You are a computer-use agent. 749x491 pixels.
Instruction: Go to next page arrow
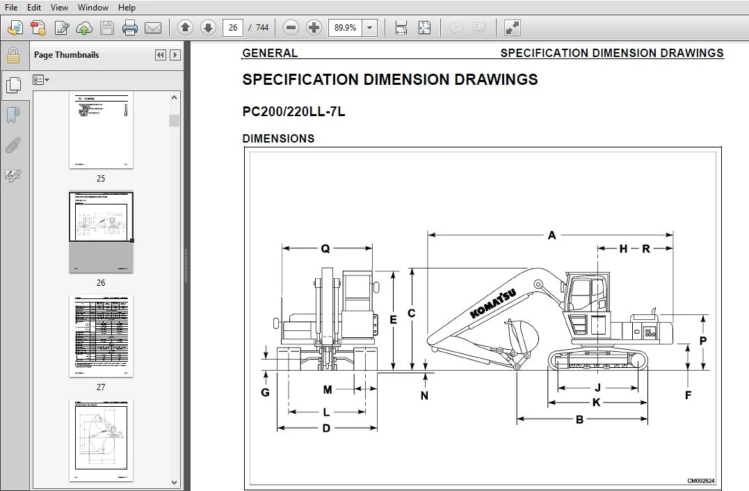[208, 28]
